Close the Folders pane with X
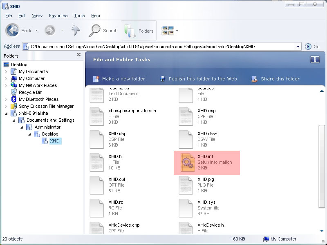The height and width of the screenshot is (245, 327). click(79, 55)
